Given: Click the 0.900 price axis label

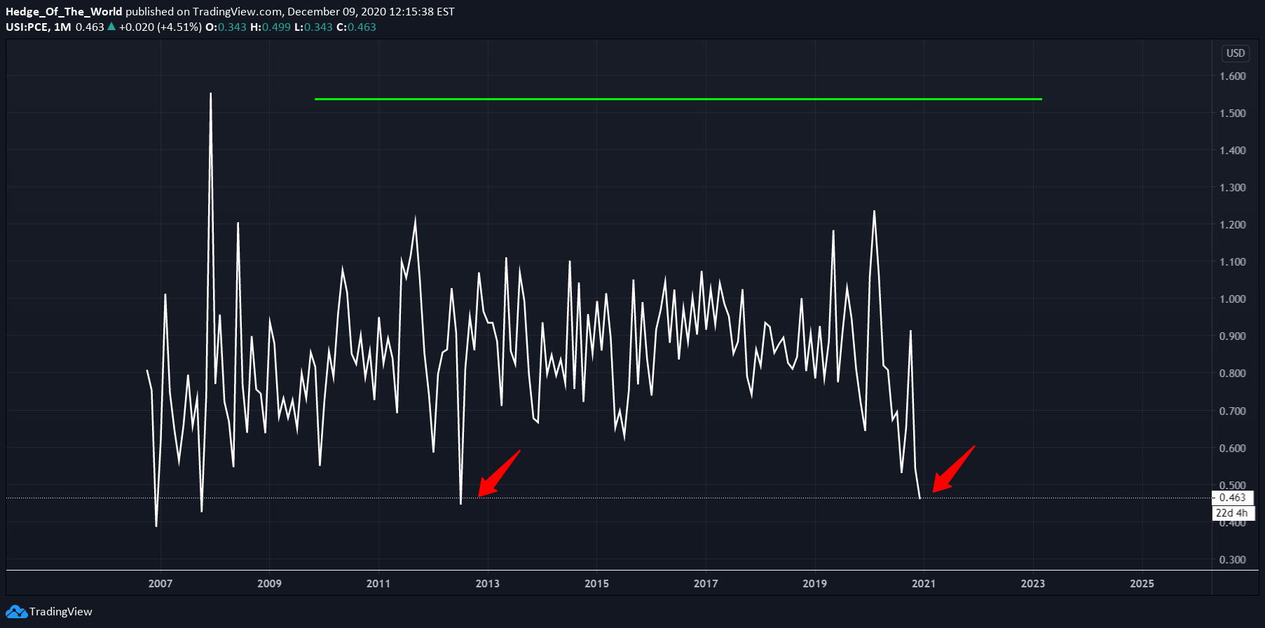Looking at the screenshot, I should pyautogui.click(x=1233, y=336).
